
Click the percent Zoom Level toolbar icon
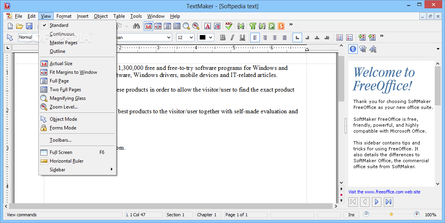[x=195, y=26]
